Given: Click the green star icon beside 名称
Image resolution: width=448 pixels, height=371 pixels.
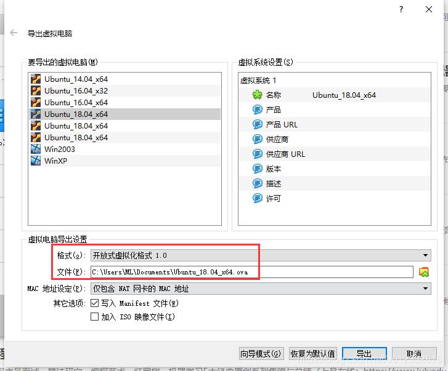Looking at the screenshot, I should click(257, 95).
